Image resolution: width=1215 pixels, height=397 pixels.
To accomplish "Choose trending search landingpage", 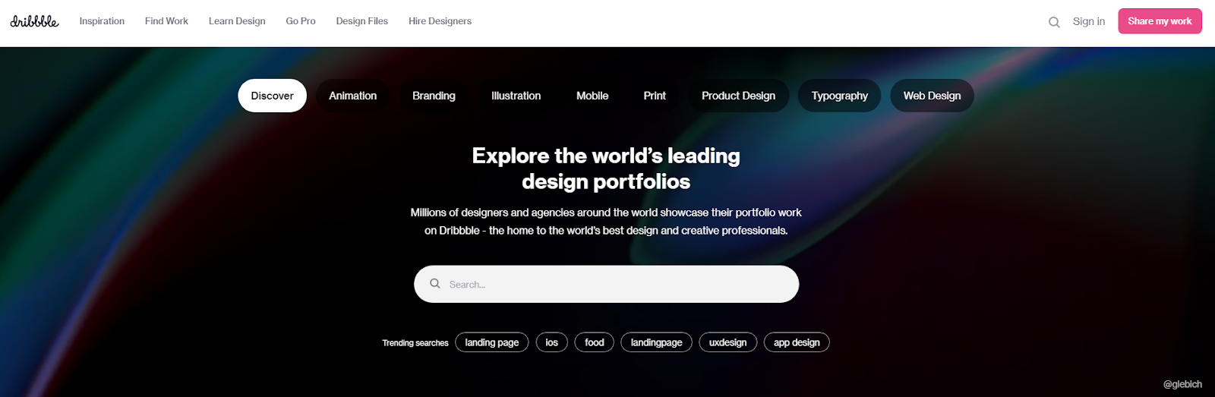I will click(656, 342).
